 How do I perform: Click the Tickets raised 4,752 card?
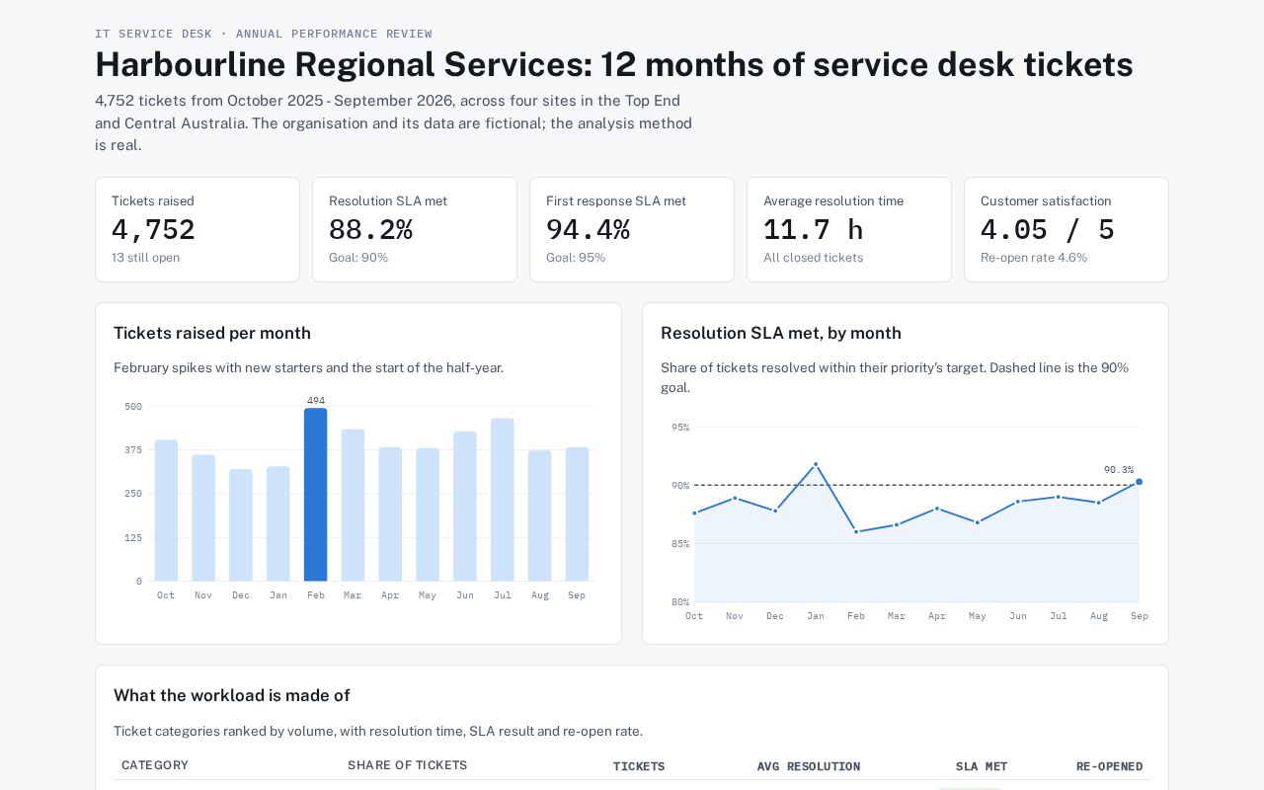coord(197,229)
